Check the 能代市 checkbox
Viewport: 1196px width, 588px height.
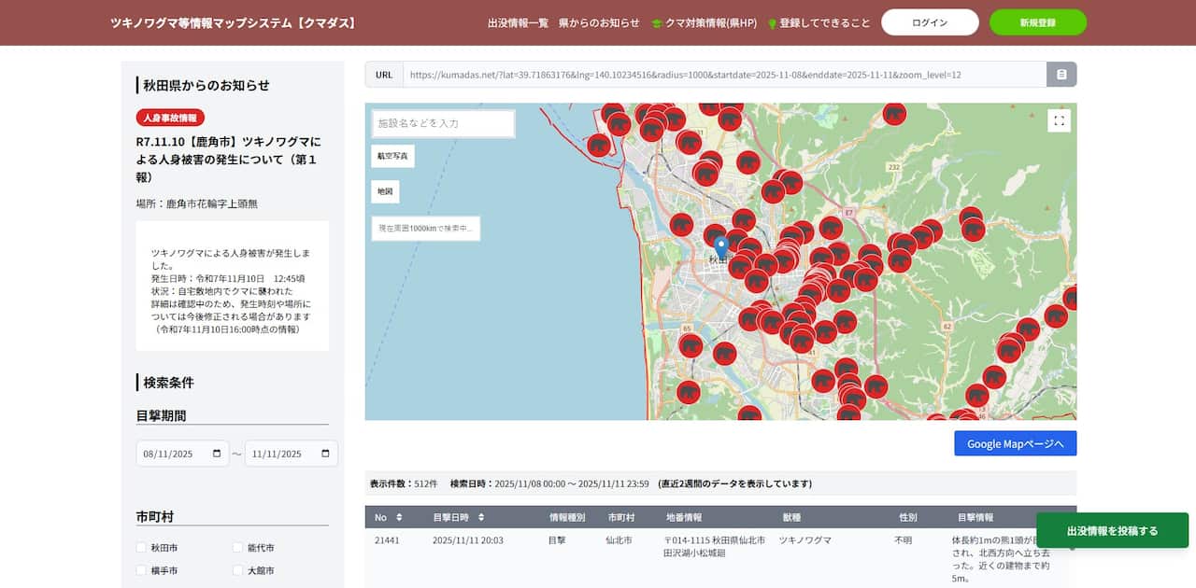[238, 548]
